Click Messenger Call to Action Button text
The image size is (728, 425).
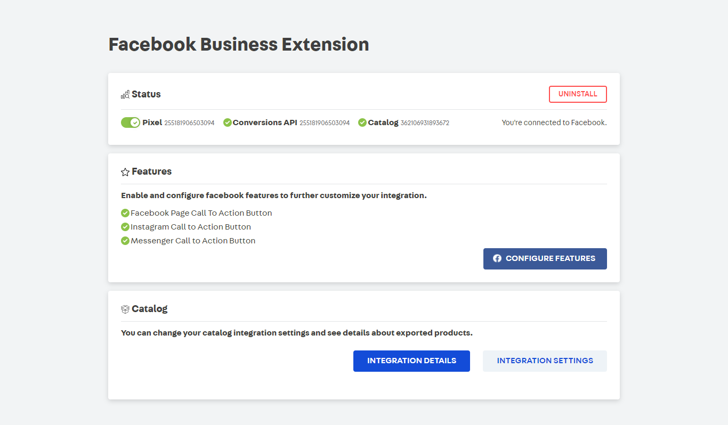pyautogui.click(x=193, y=241)
